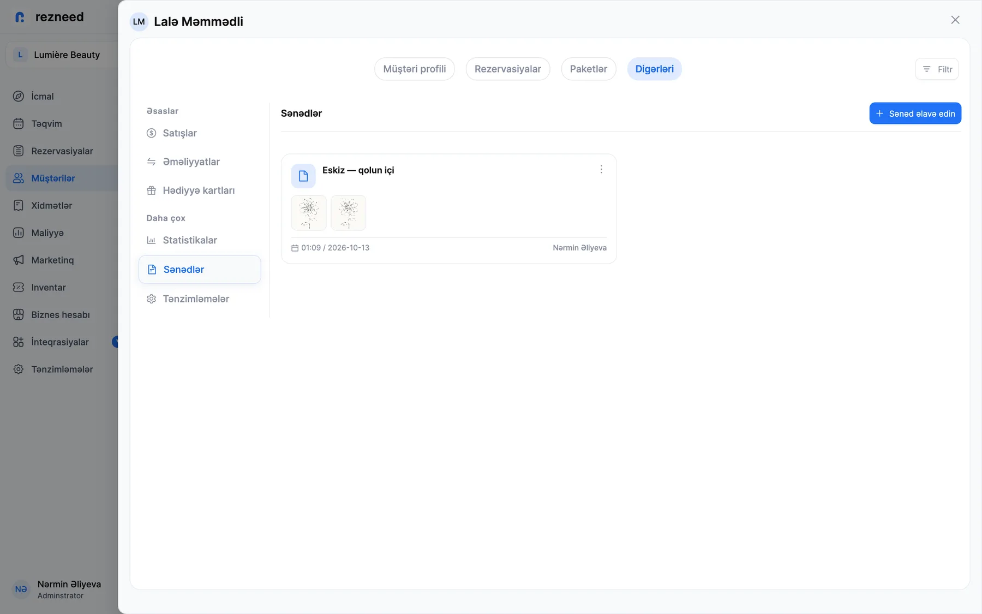
Task: Switch to the Paketlər tab
Action: pos(589,69)
